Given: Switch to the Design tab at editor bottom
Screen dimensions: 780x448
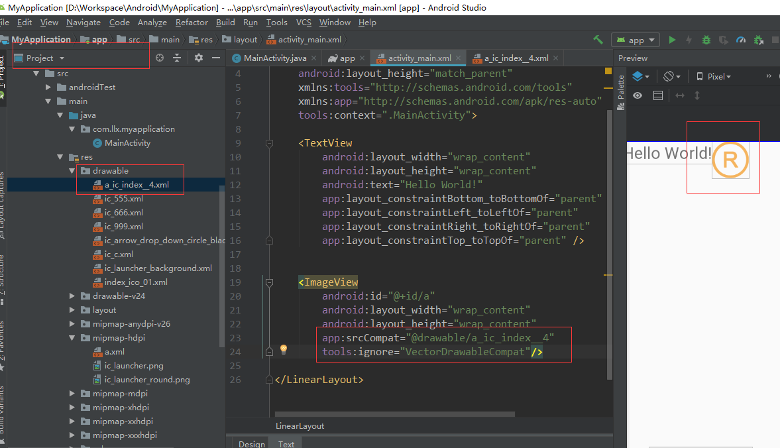Looking at the screenshot, I should click(x=252, y=443).
